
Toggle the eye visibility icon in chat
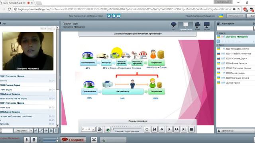(46, 131)
